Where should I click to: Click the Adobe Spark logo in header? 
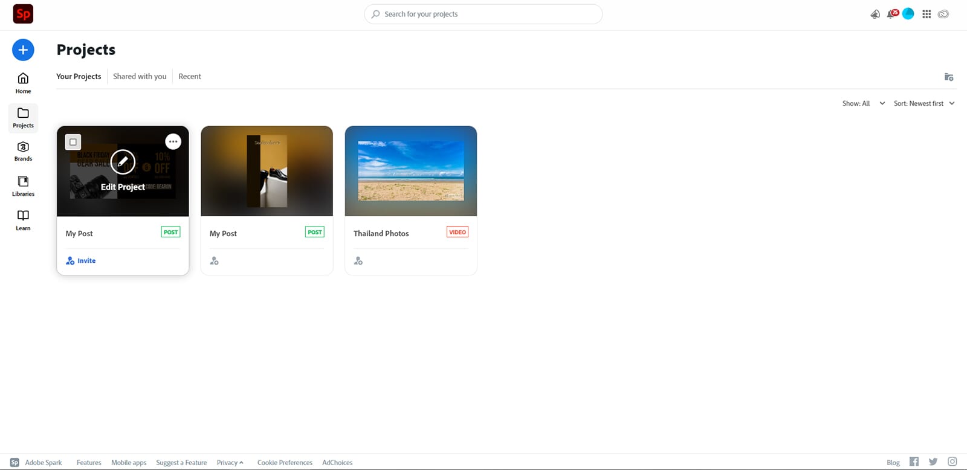(x=23, y=13)
